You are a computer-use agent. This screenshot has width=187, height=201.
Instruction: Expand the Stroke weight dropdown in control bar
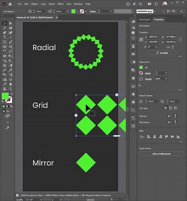point(111,11)
